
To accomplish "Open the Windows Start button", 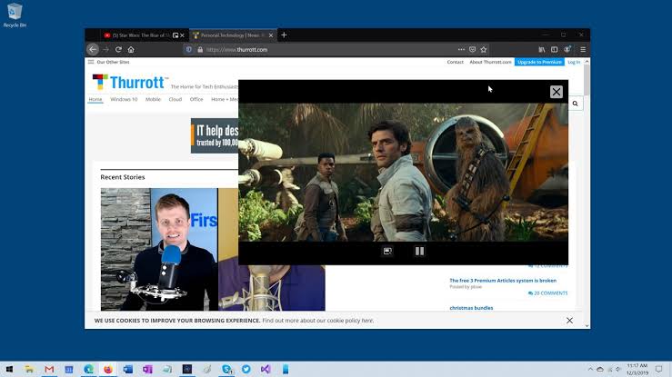I will click(x=9, y=370).
